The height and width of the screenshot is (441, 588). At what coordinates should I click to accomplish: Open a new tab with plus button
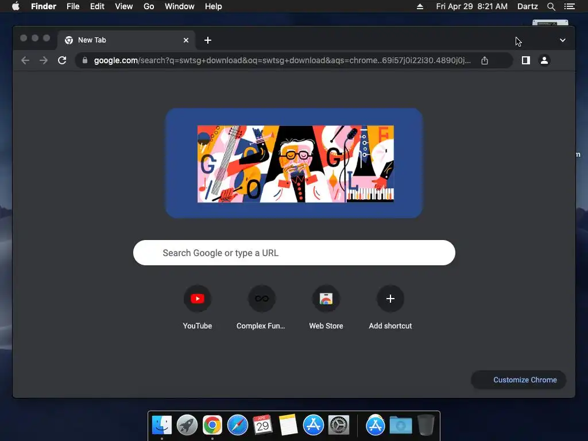[208, 40]
